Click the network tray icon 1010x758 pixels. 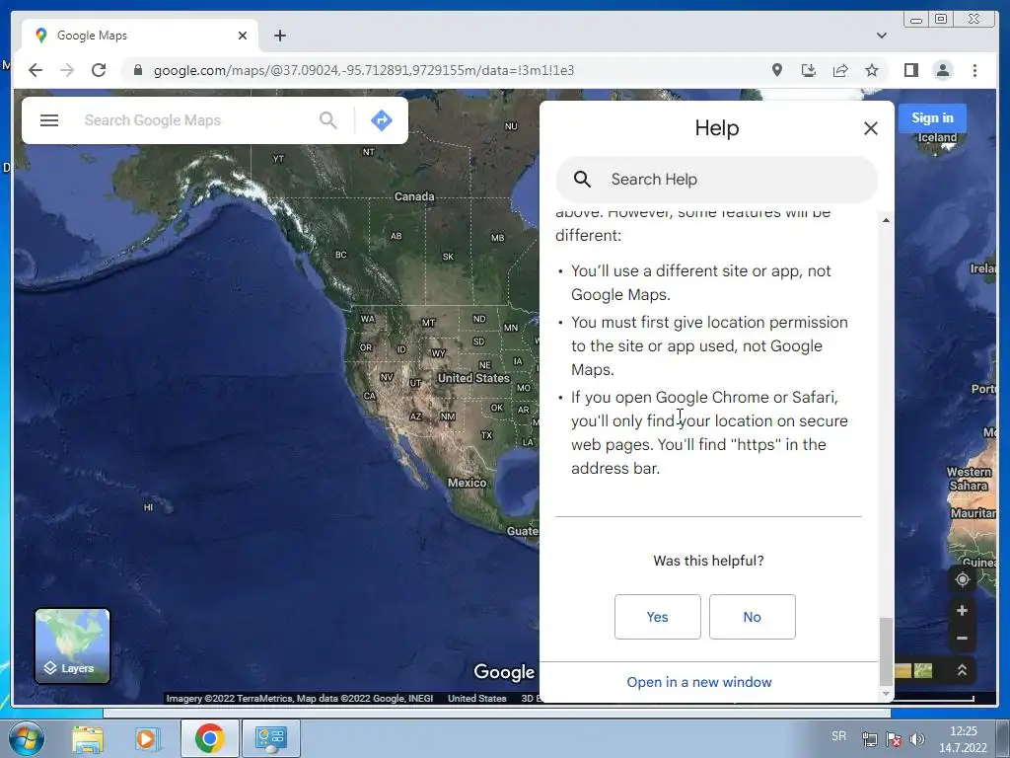[x=870, y=739]
